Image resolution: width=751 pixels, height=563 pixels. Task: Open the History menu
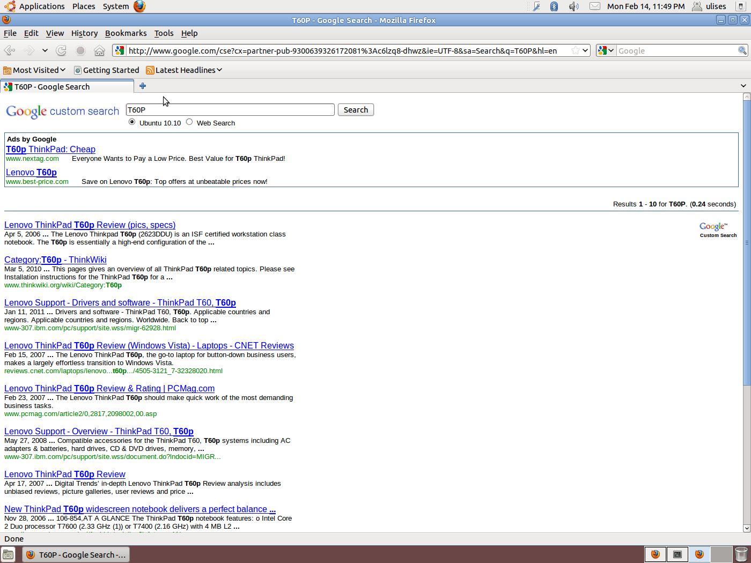coord(84,33)
